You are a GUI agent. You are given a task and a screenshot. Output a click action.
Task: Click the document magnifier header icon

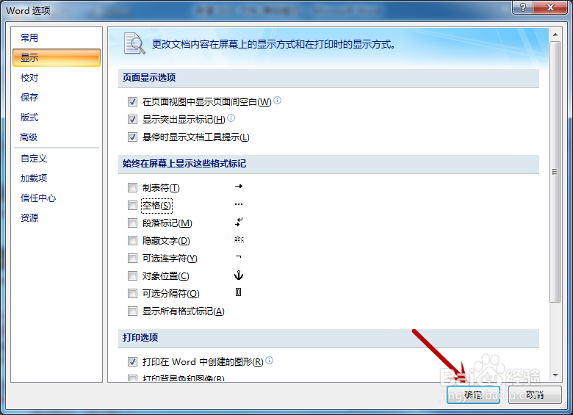click(134, 44)
